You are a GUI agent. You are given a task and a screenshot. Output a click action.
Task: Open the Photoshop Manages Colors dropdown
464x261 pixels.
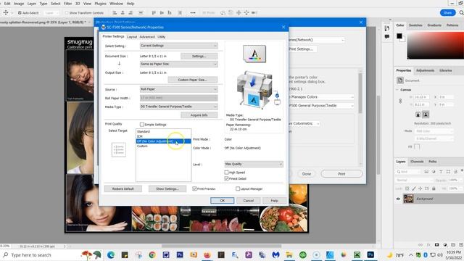pyautogui.click(x=321, y=96)
